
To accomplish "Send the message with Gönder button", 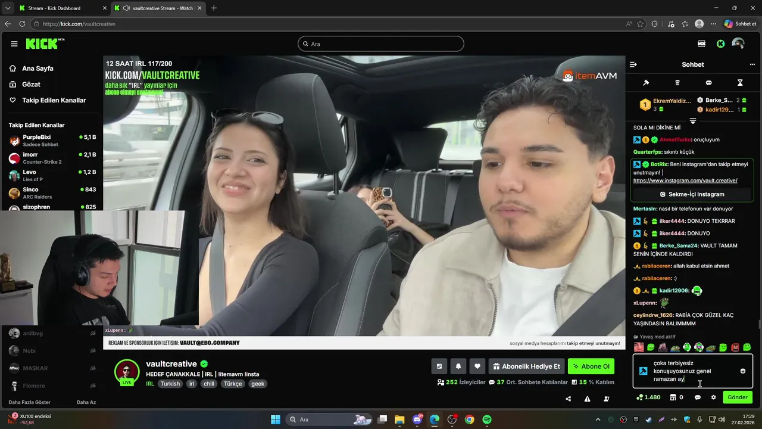I will (x=738, y=397).
